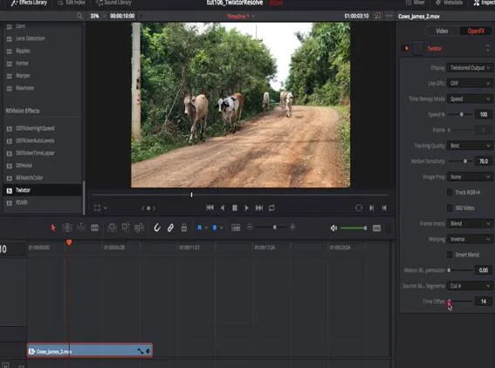Open the Display Twixtored Output dropdown

pyautogui.click(x=470, y=68)
